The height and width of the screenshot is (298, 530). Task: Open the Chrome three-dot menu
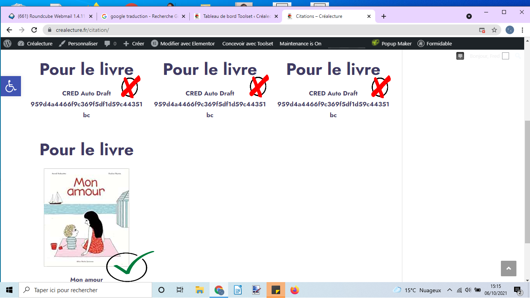[522, 30]
